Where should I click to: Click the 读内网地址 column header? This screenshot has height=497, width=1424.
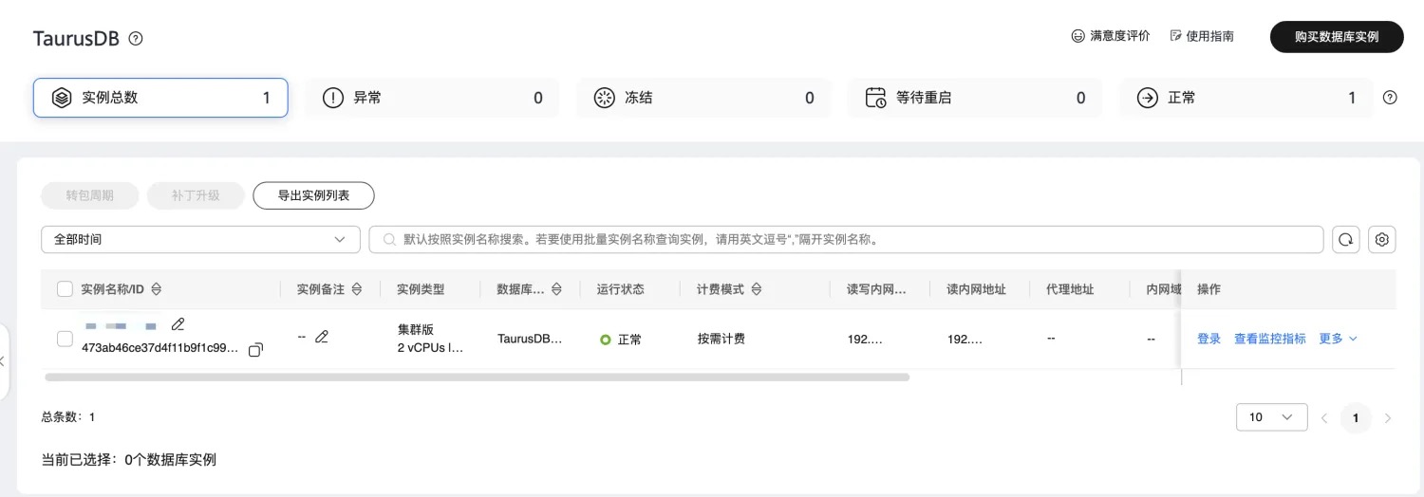(x=976, y=289)
